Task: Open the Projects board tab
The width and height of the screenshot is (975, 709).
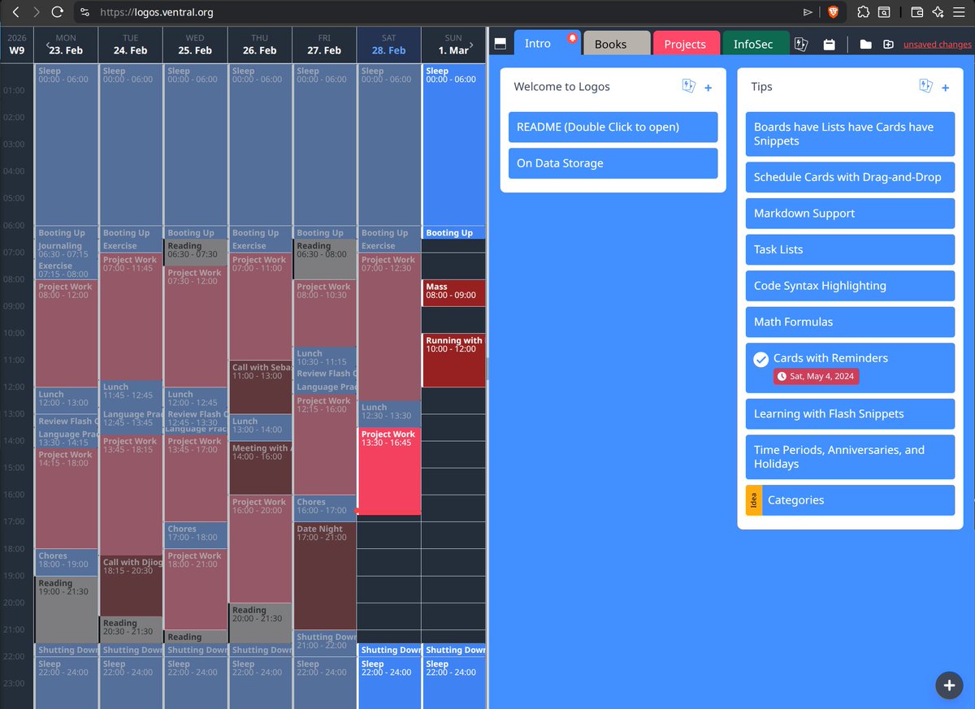Action: click(x=686, y=44)
